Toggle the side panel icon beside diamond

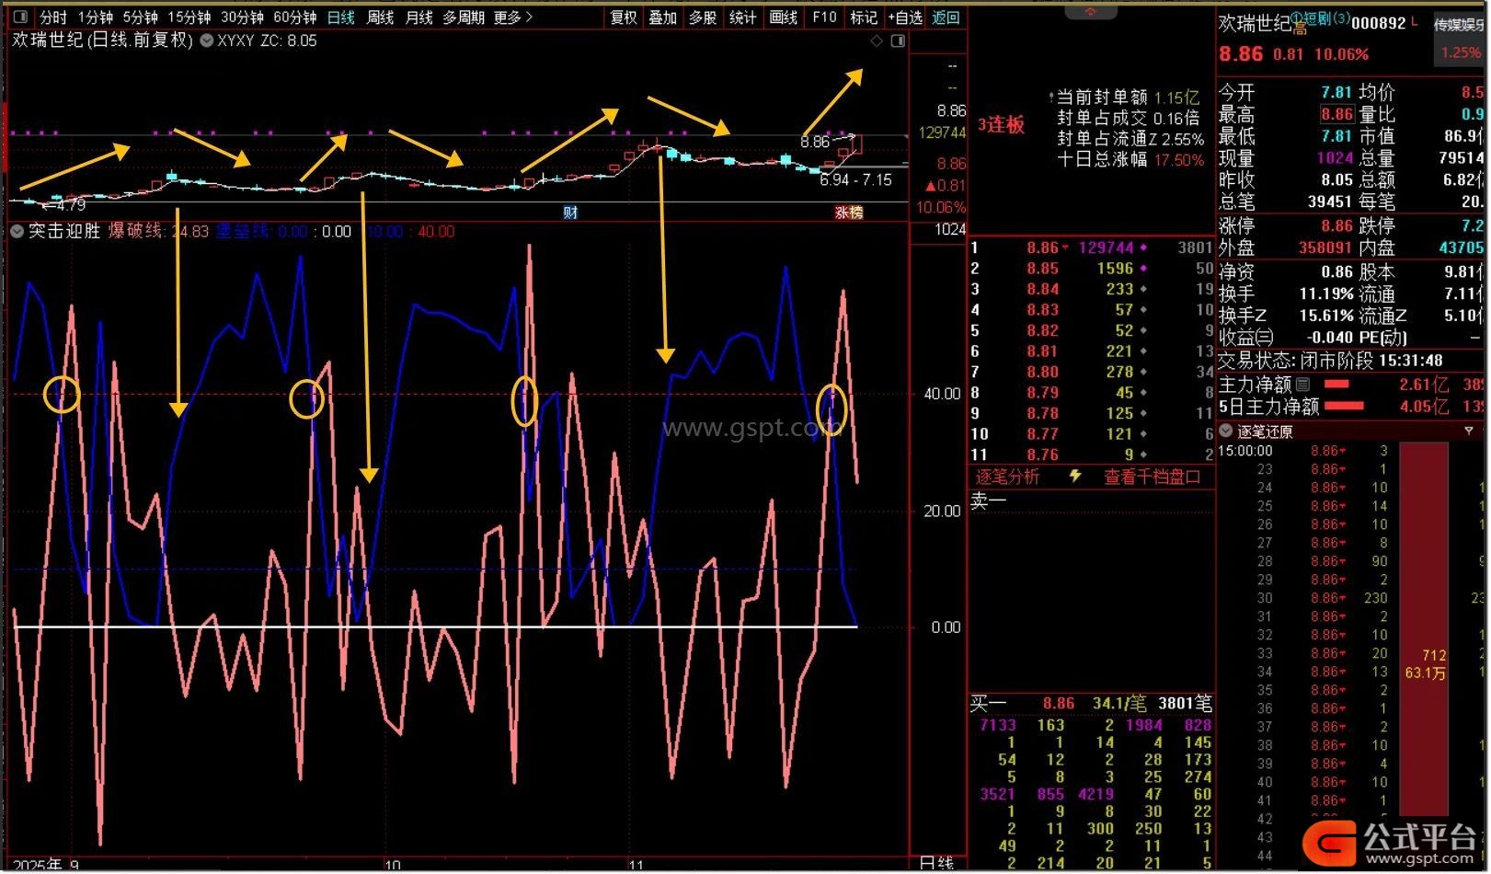(x=898, y=40)
